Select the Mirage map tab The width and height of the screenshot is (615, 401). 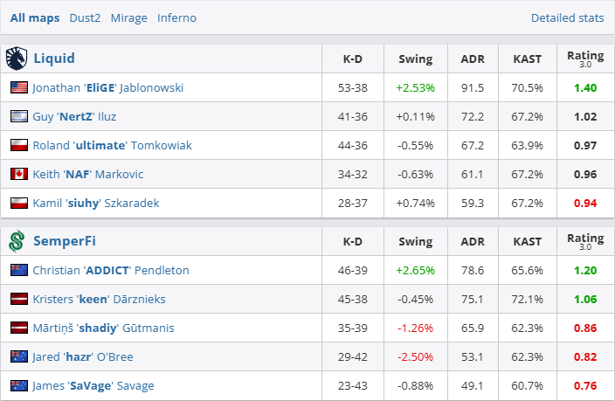(x=128, y=17)
